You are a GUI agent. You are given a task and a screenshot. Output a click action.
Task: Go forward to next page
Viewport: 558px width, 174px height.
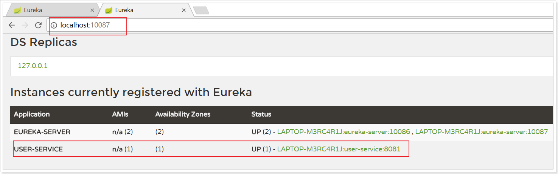pos(25,25)
